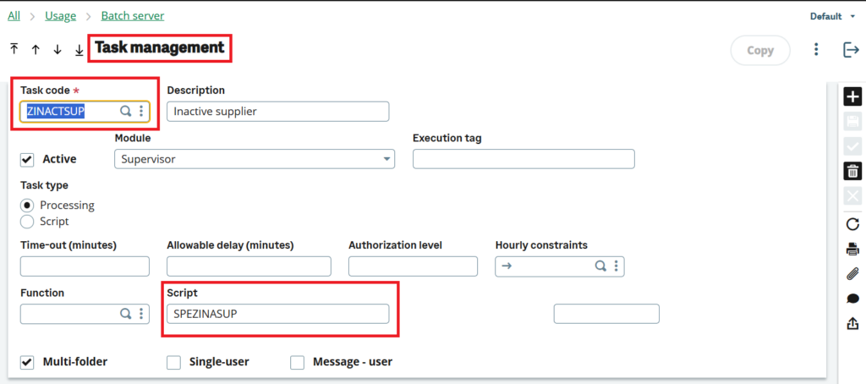Select the Processing task type
This screenshot has height=384, width=866.
click(x=26, y=205)
